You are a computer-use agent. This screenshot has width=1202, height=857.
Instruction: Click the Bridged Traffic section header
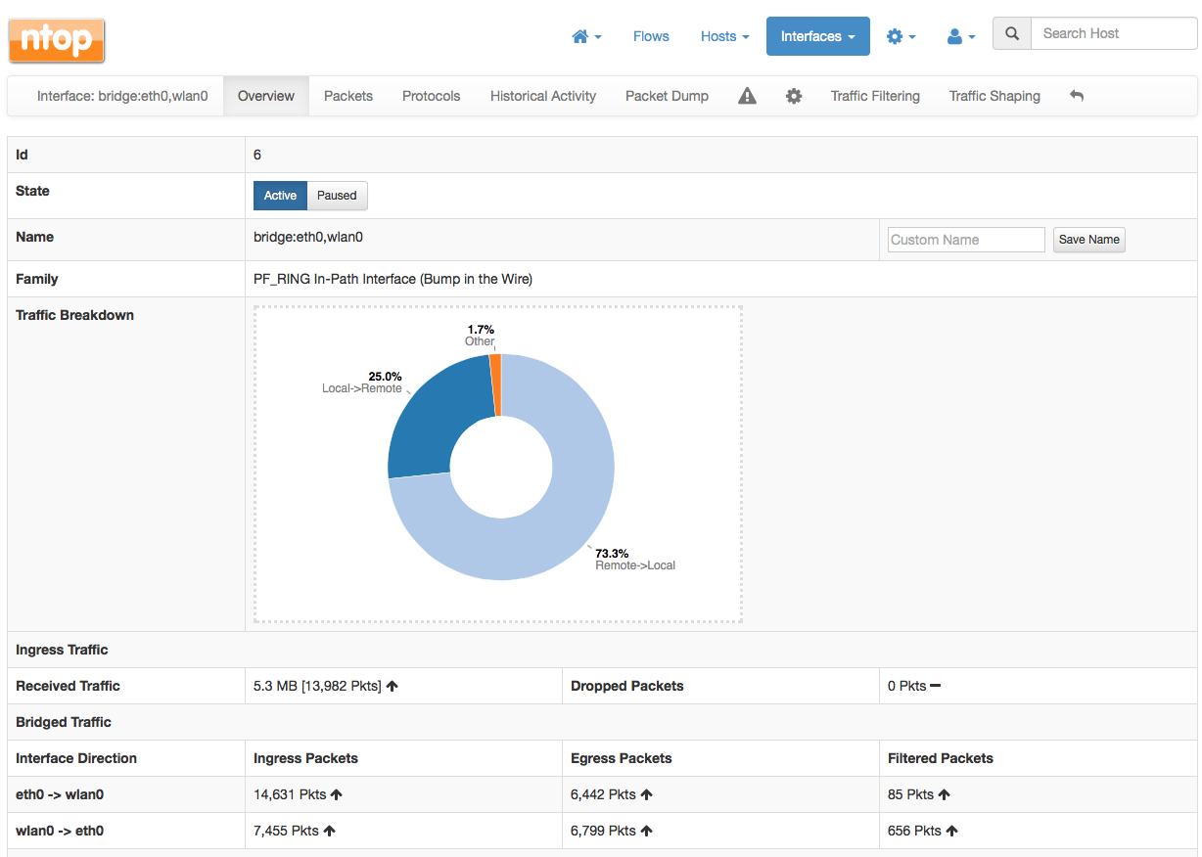tap(64, 722)
